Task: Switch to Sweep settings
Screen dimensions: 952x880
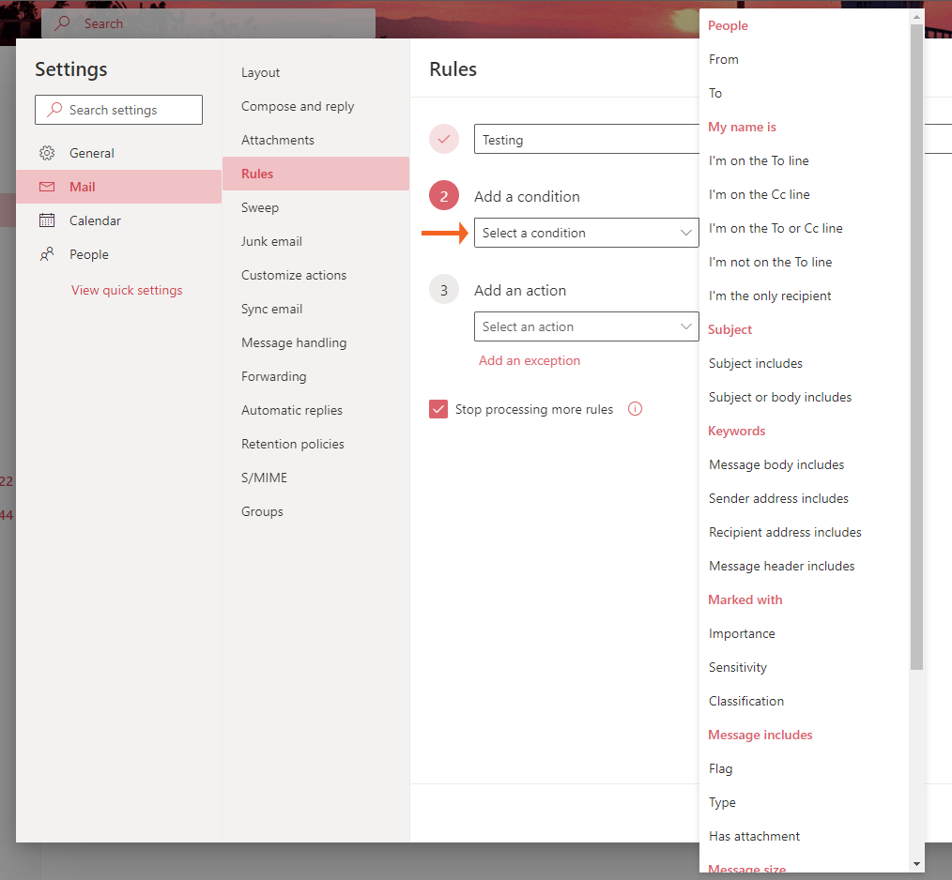Action: click(260, 207)
